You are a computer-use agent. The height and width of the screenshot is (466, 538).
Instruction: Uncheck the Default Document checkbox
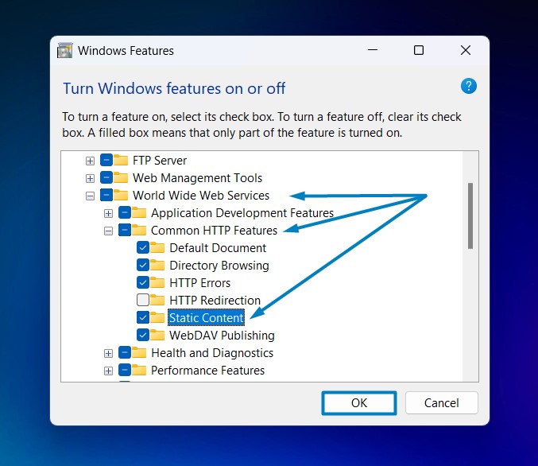143,247
